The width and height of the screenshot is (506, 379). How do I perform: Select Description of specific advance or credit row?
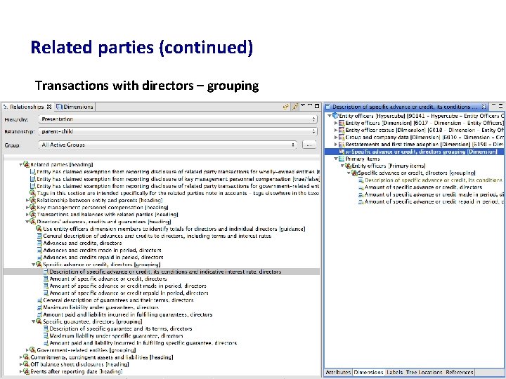(162, 272)
